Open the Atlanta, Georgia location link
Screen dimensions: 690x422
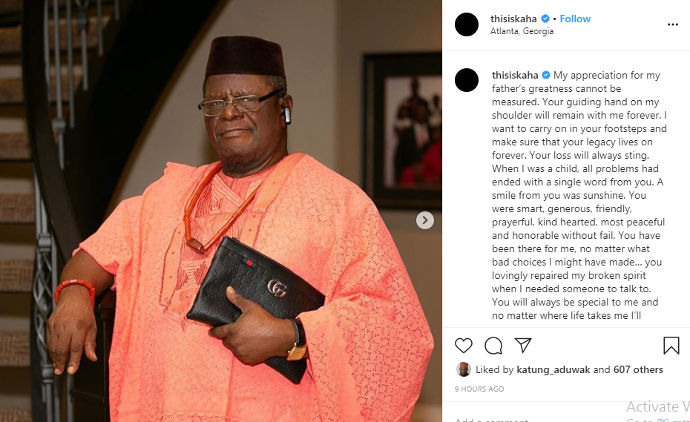click(522, 31)
